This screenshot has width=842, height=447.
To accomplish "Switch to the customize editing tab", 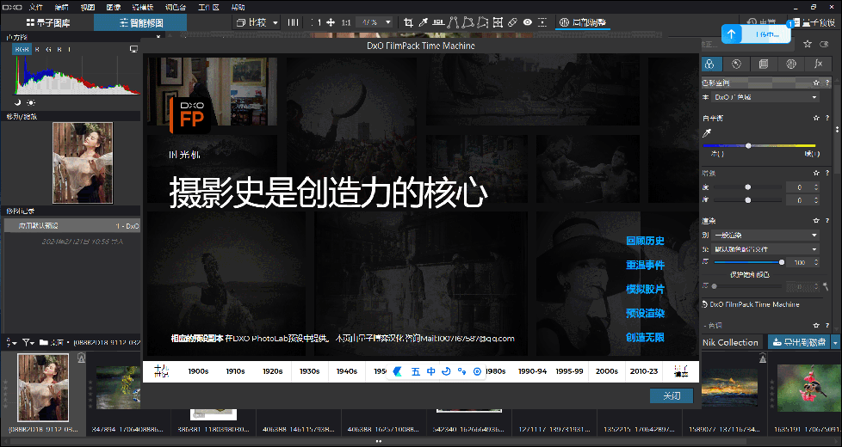I will (140, 22).
